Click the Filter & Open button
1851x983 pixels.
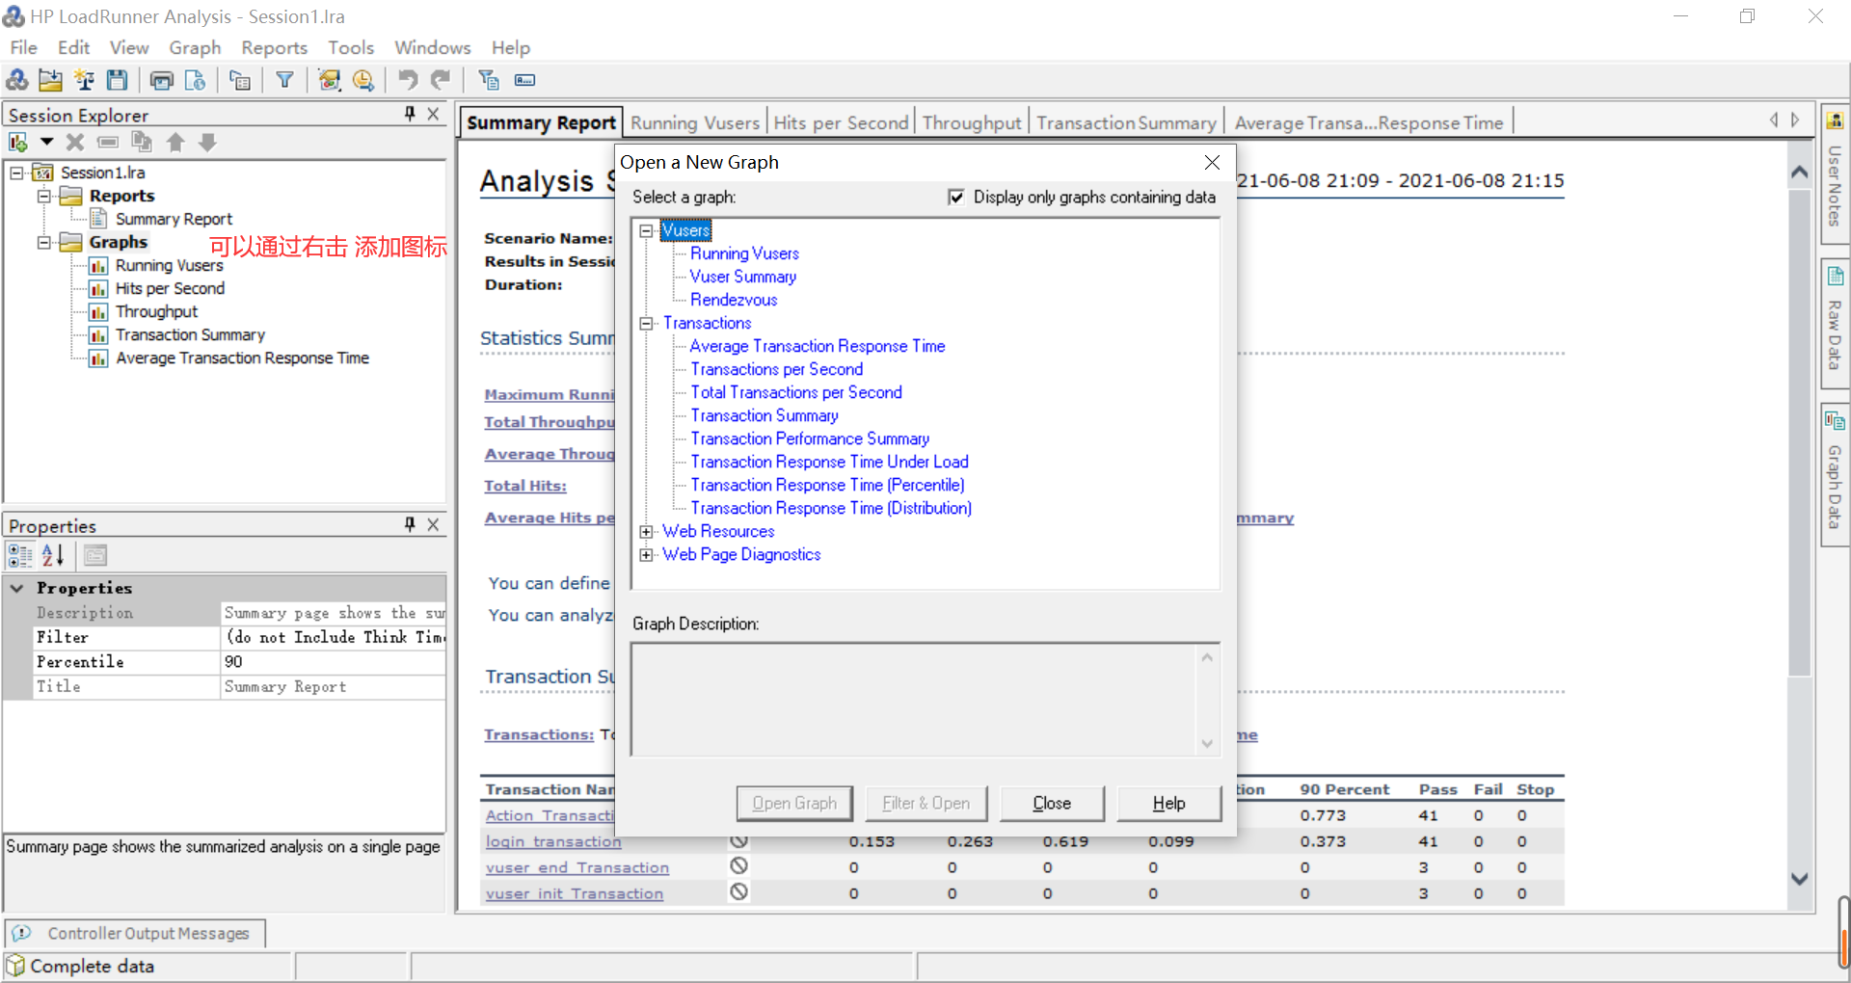925,803
